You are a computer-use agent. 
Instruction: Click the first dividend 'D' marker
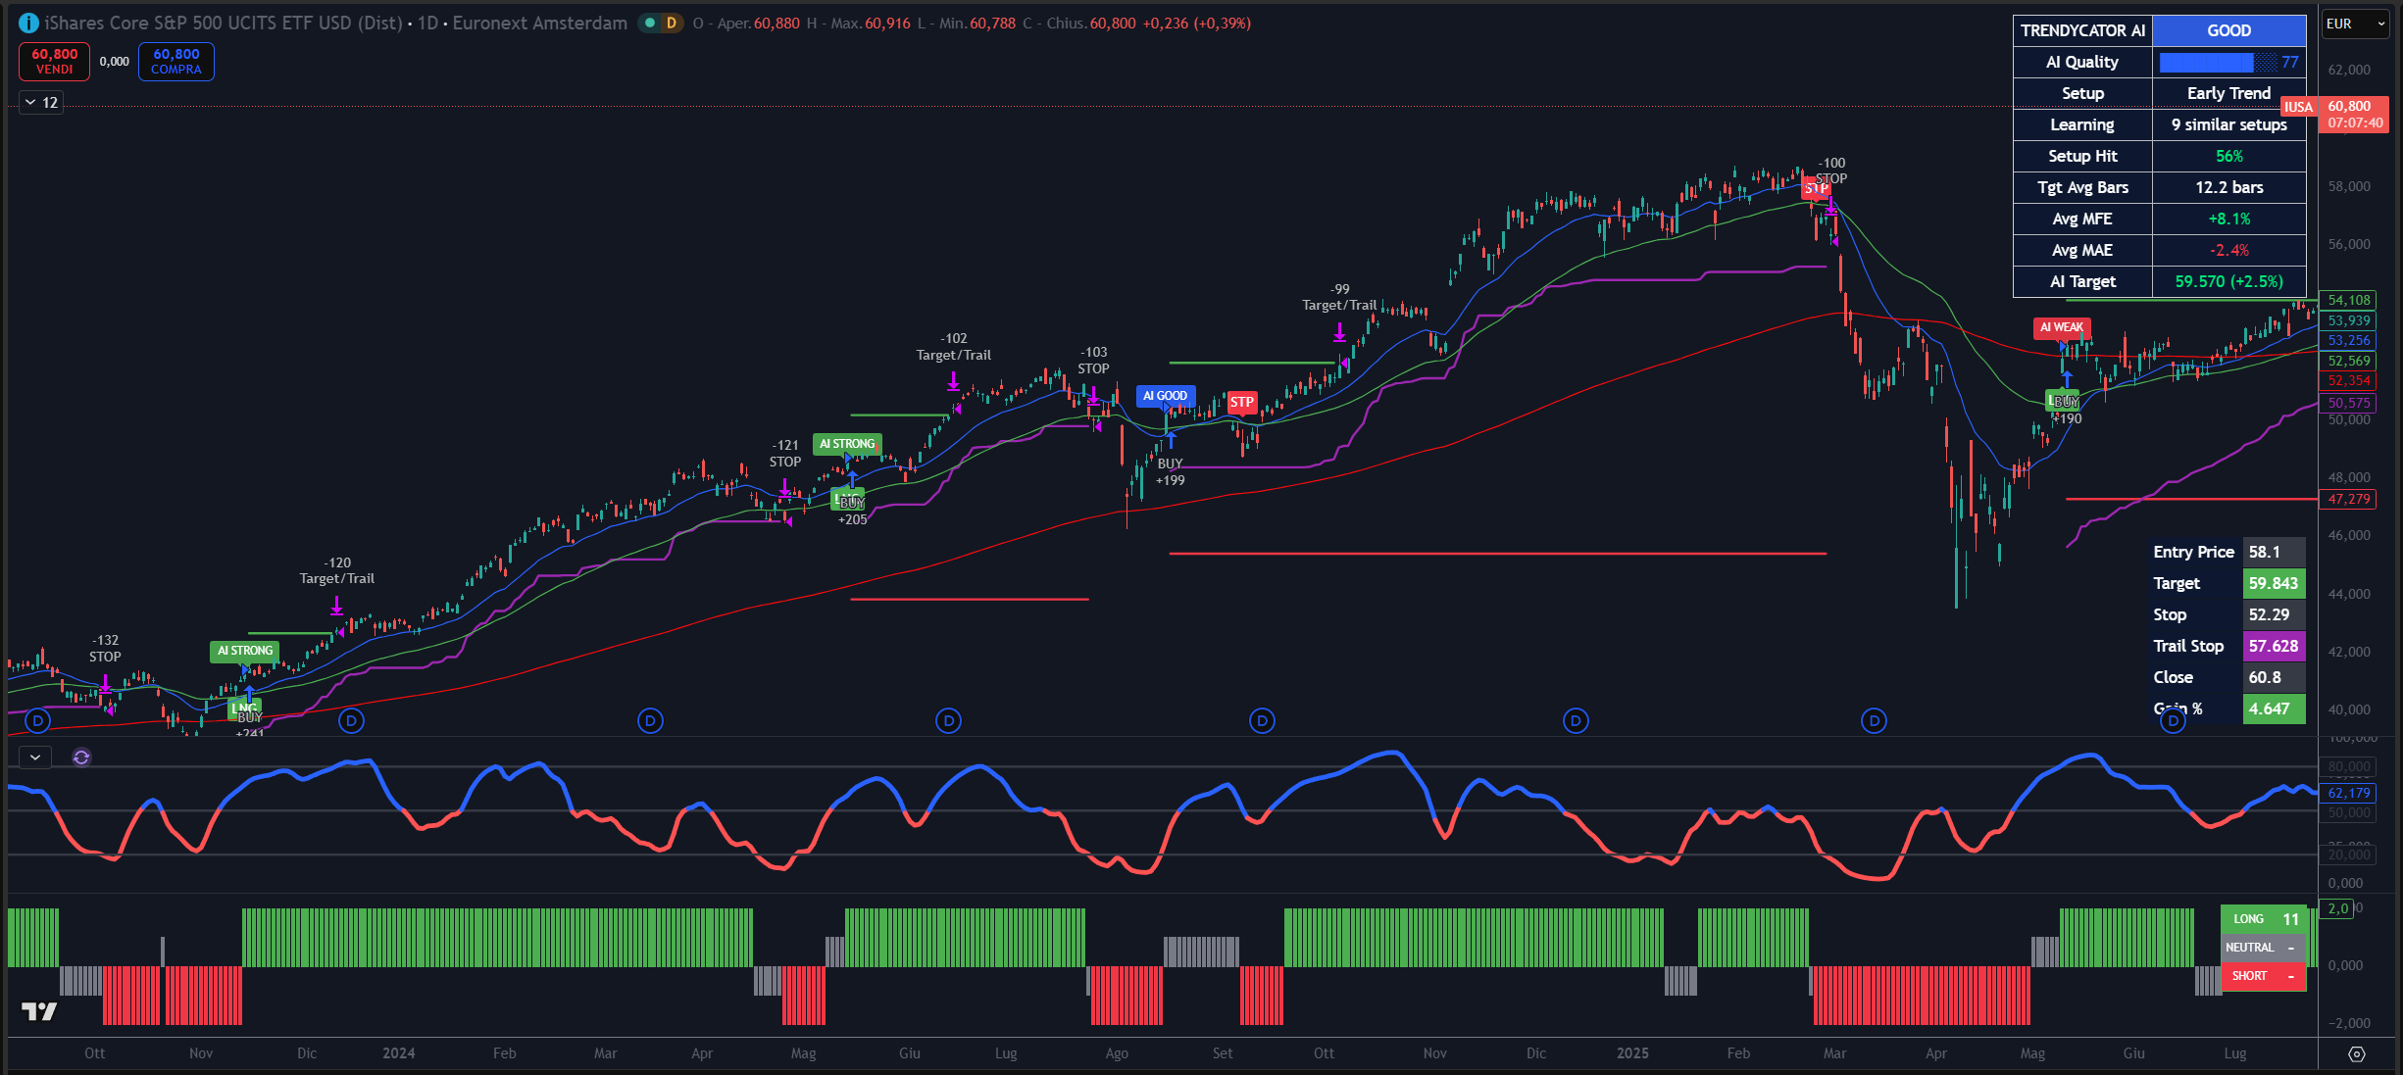(37, 721)
